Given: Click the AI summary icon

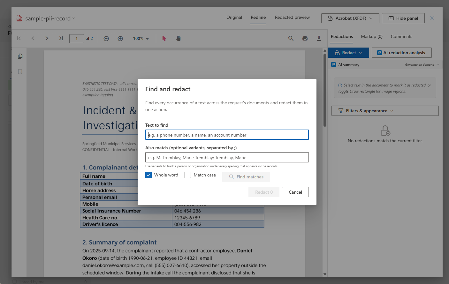Looking at the screenshot, I should (334, 64).
